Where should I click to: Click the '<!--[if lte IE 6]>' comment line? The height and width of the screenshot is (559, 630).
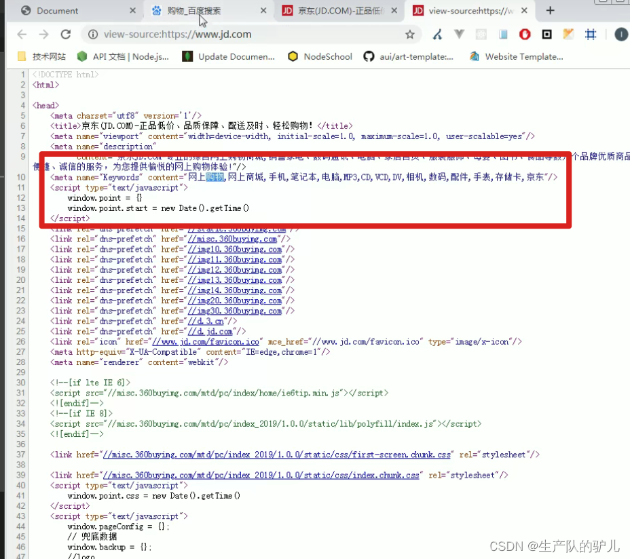tap(90, 383)
